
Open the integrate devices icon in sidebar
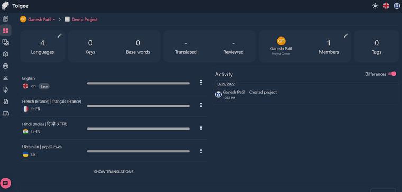(x=5, y=113)
